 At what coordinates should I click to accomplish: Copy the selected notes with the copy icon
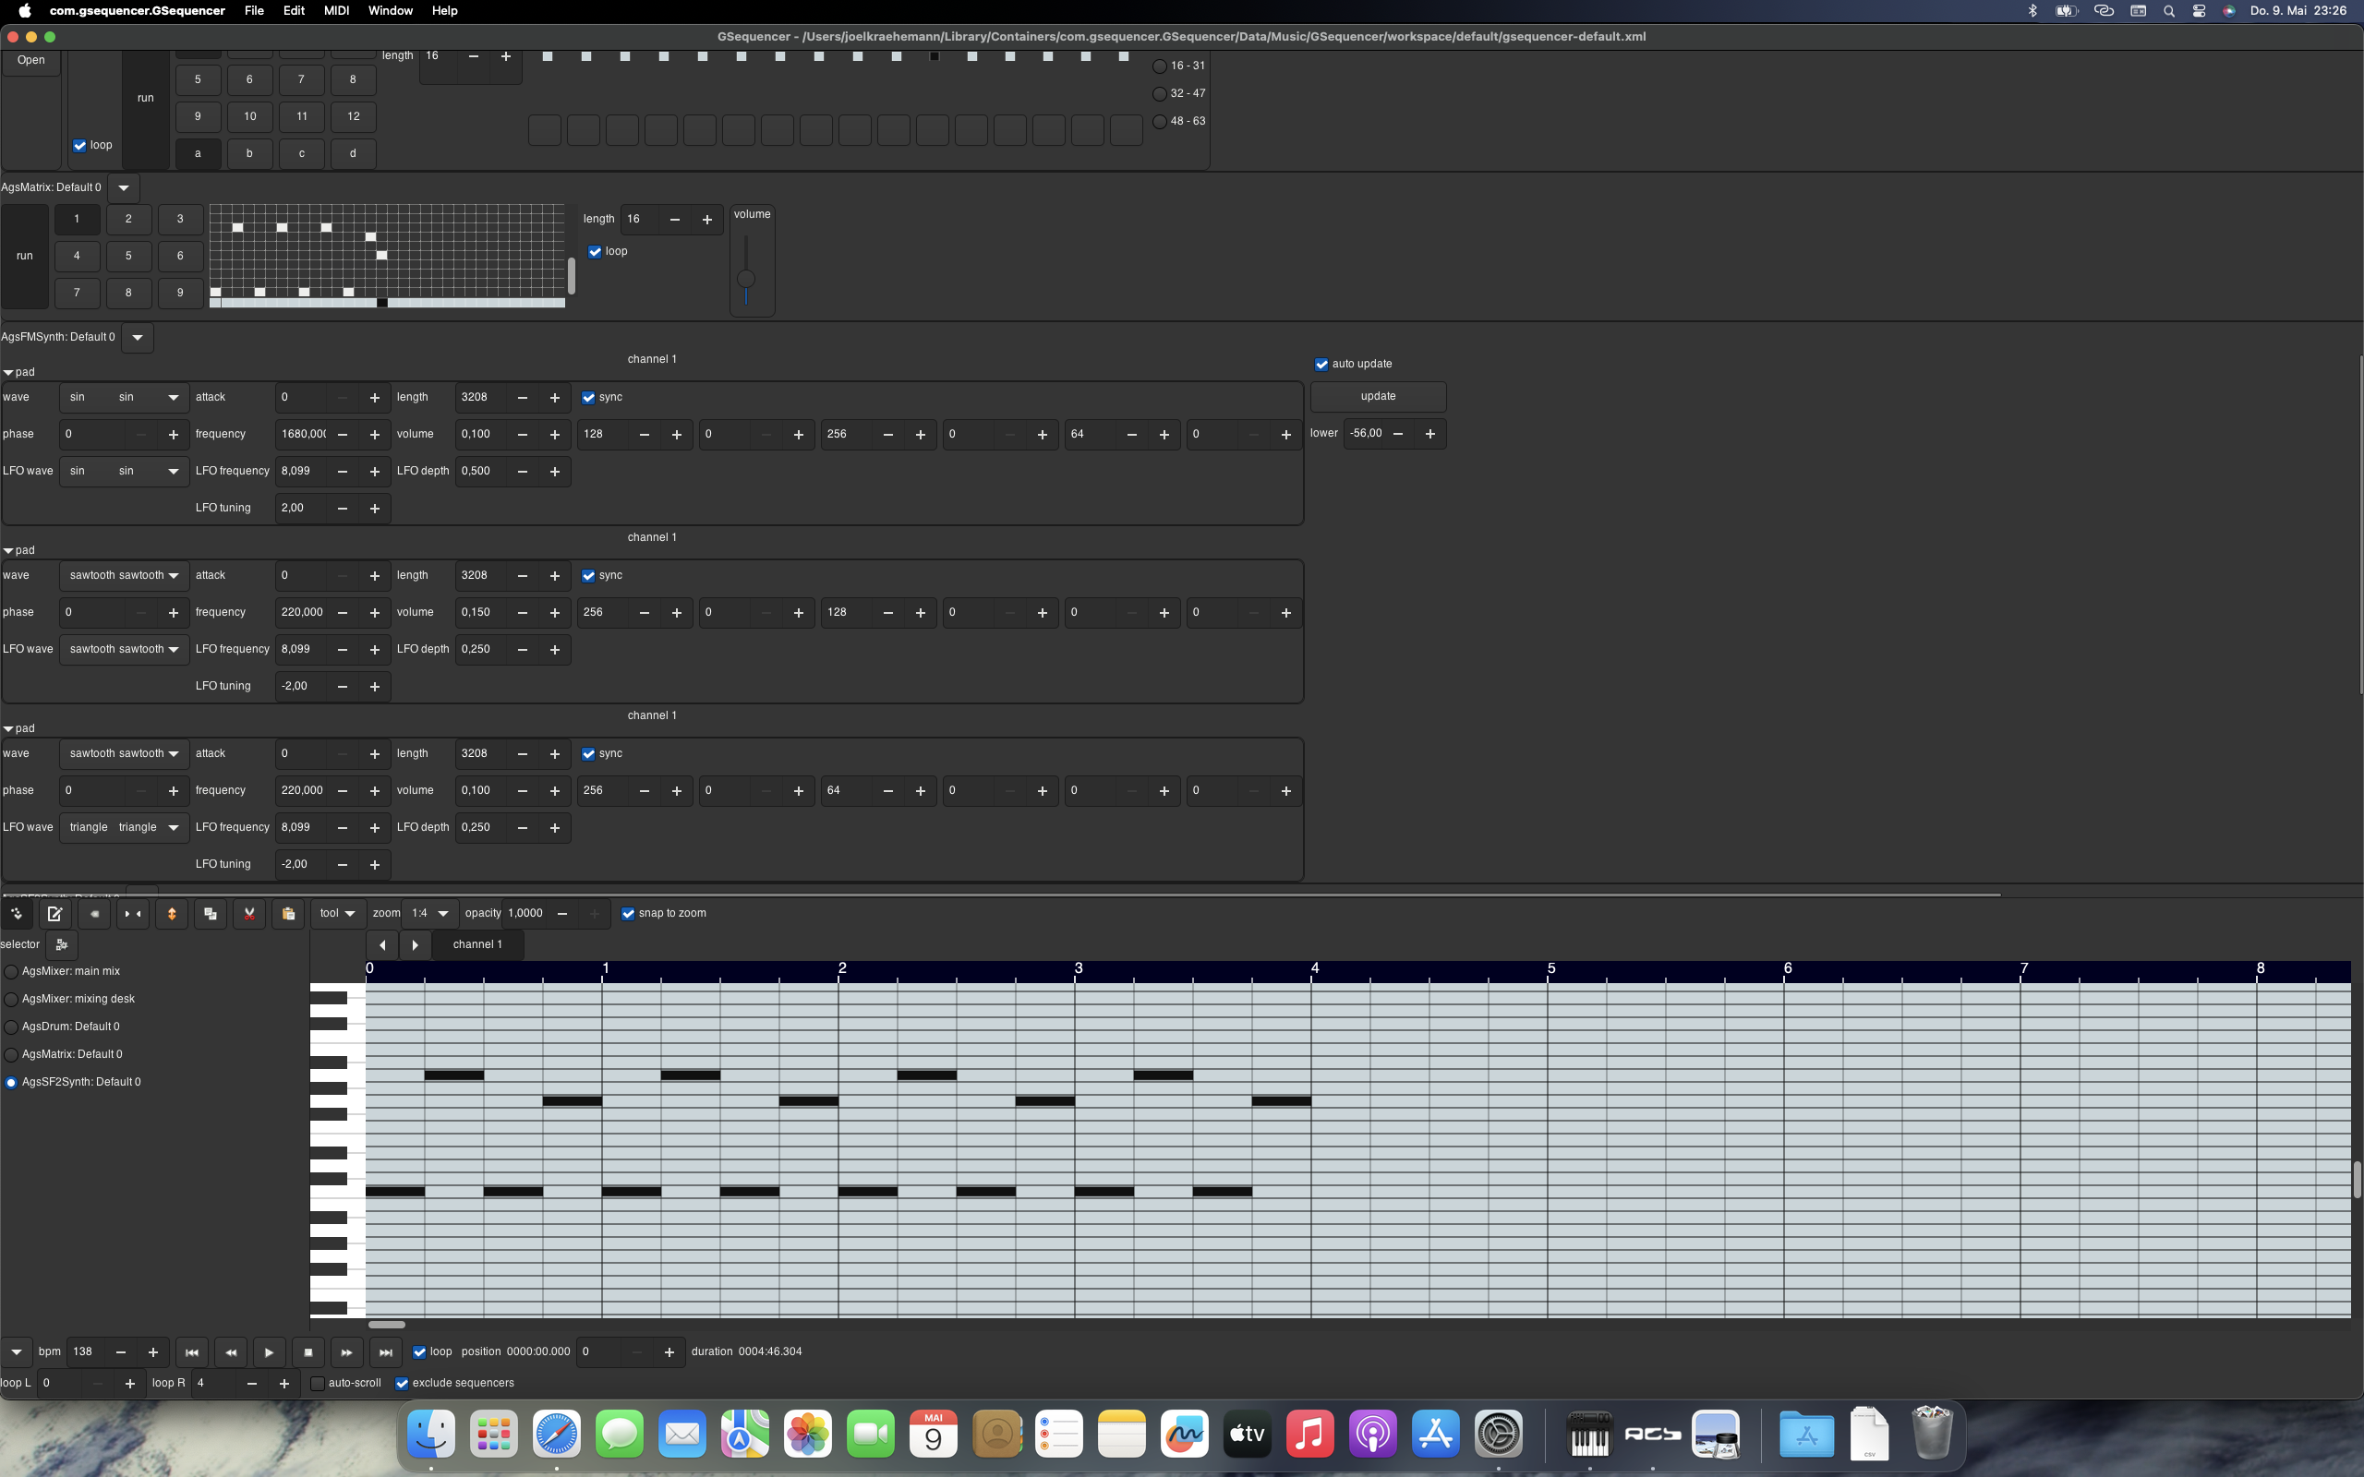click(210, 913)
